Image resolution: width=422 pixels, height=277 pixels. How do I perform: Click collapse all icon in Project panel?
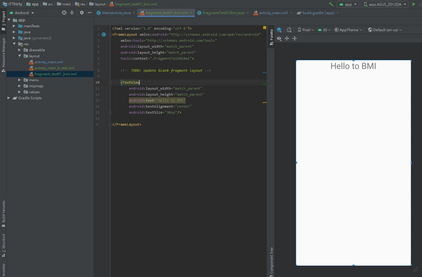coord(72,13)
